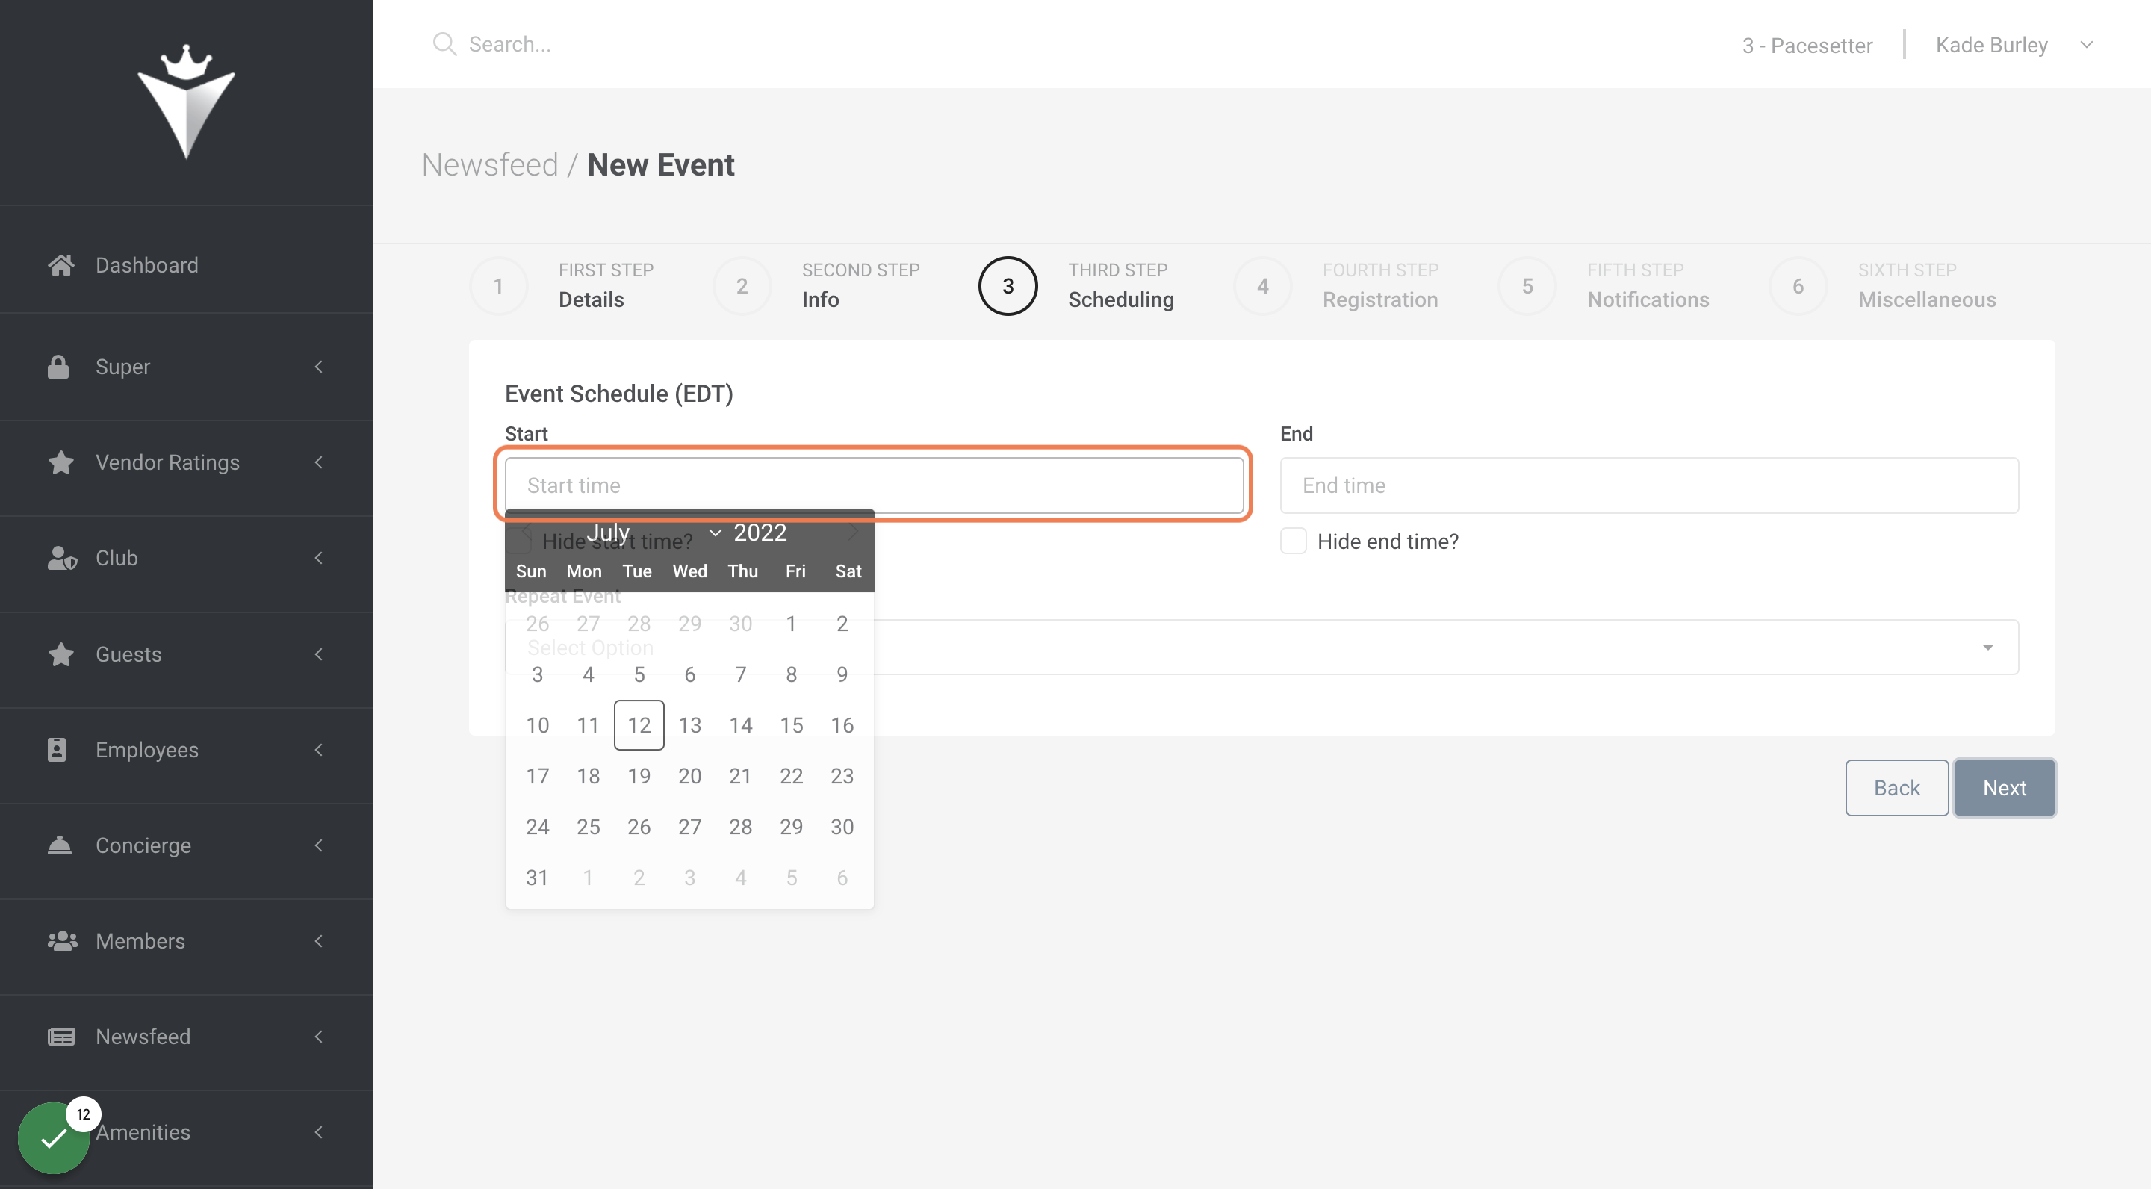The height and width of the screenshot is (1189, 2151).
Task: Click the green checkmark badge with 12
Action: (x=54, y=1137)
